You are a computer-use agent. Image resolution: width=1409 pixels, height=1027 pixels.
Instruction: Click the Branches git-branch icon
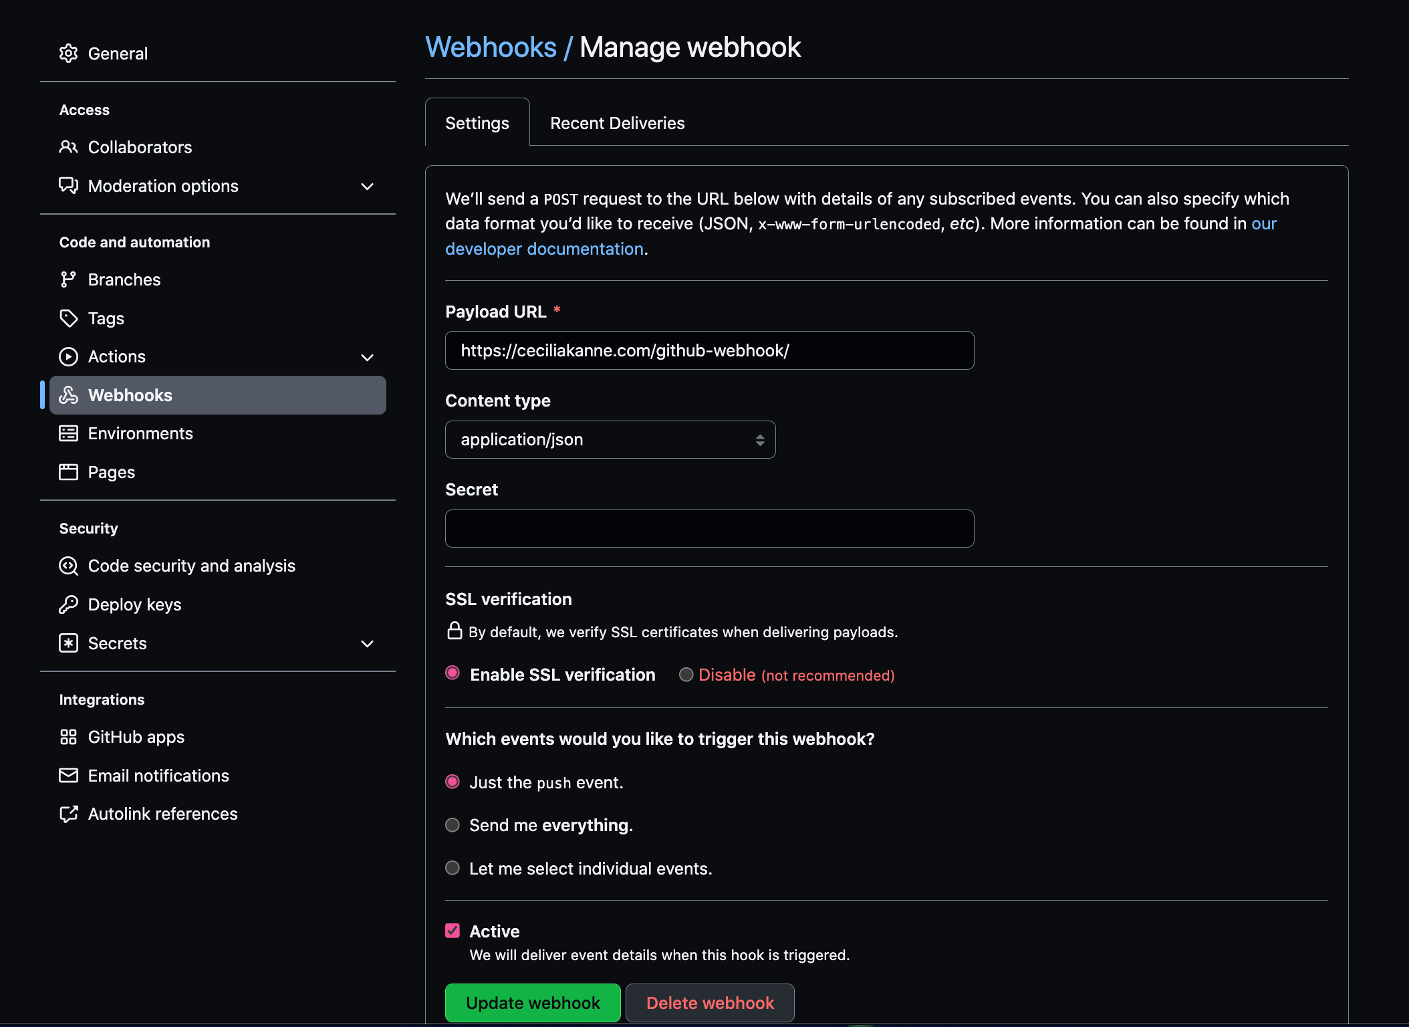click(68, 279)
